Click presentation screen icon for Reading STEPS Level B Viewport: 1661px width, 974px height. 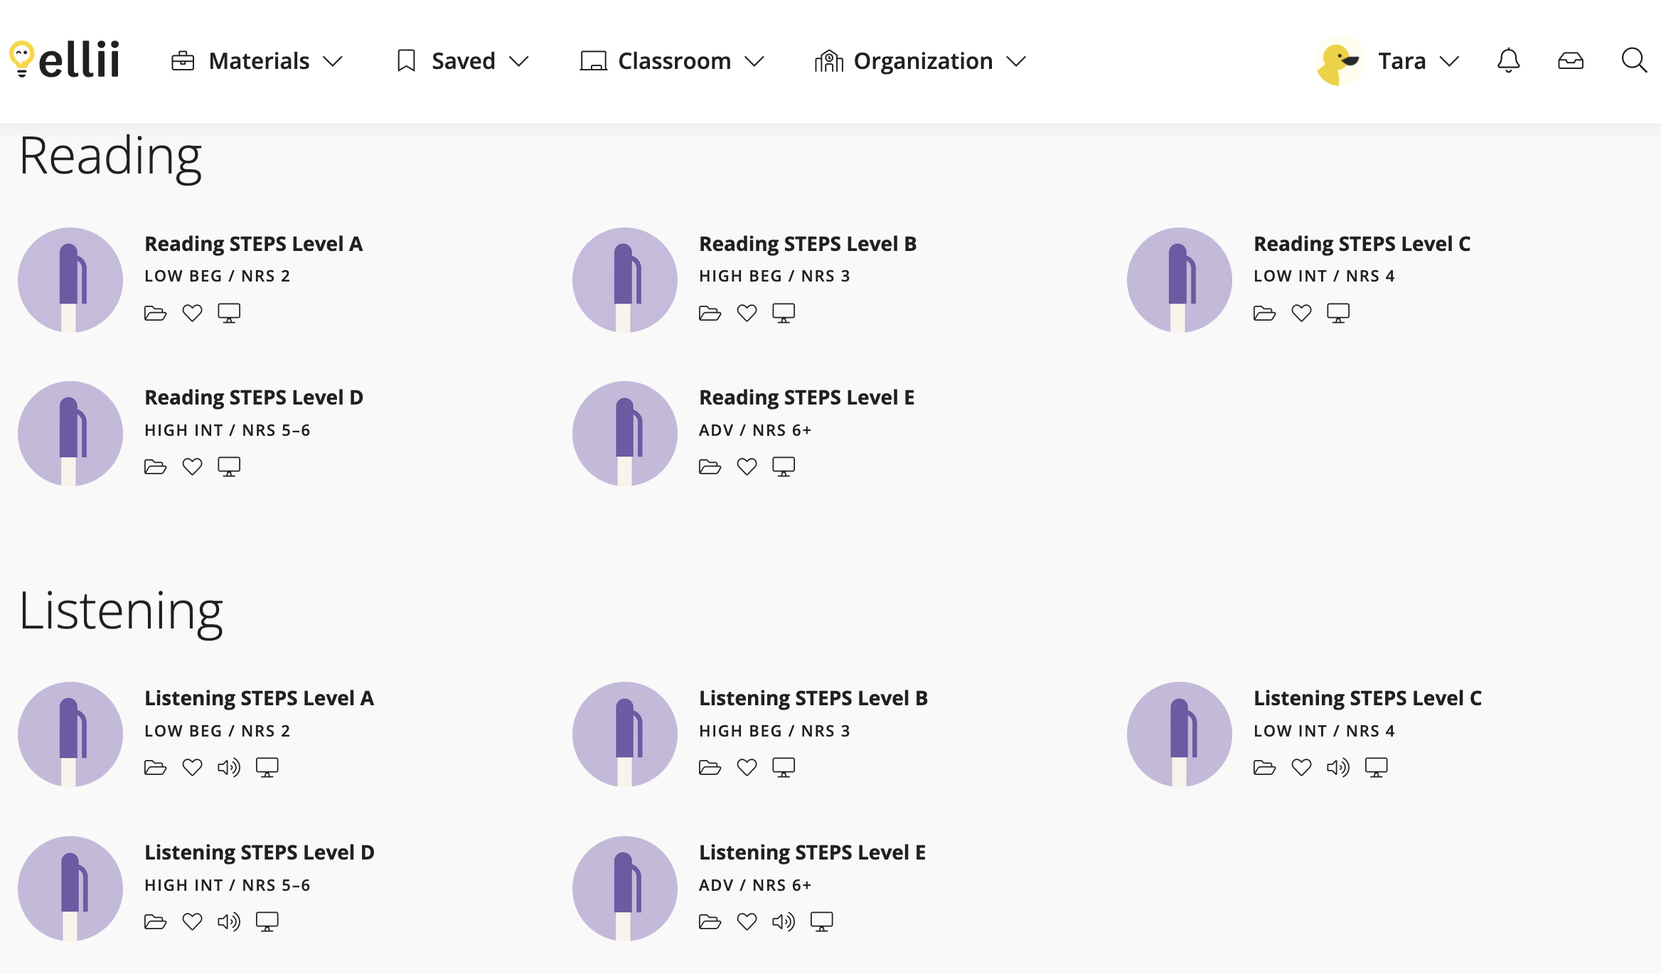784,314
